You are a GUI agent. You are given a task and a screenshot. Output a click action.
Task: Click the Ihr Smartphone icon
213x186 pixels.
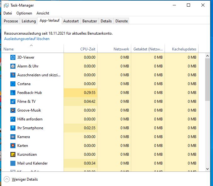click(13, 128)
